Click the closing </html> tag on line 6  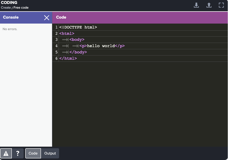(68, 58)
